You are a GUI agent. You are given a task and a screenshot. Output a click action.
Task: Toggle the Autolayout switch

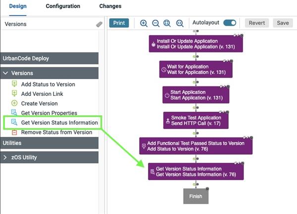pos(230,23)
